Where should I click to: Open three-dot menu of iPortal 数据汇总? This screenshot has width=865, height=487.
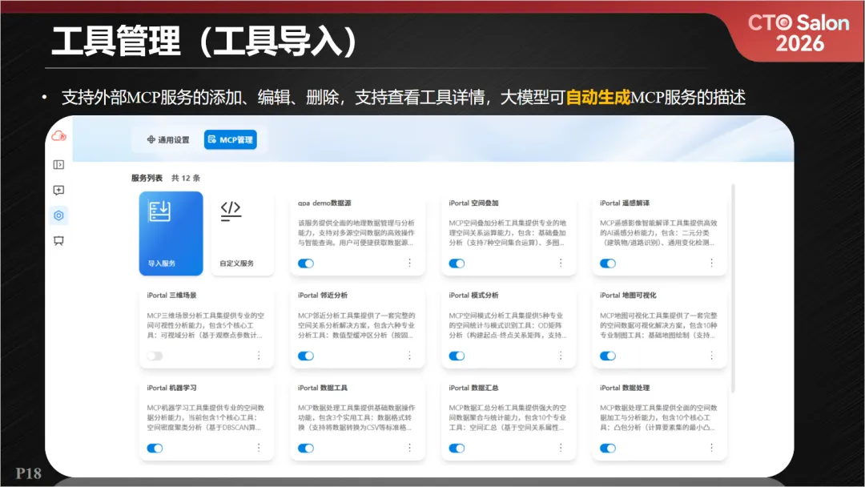561,447
